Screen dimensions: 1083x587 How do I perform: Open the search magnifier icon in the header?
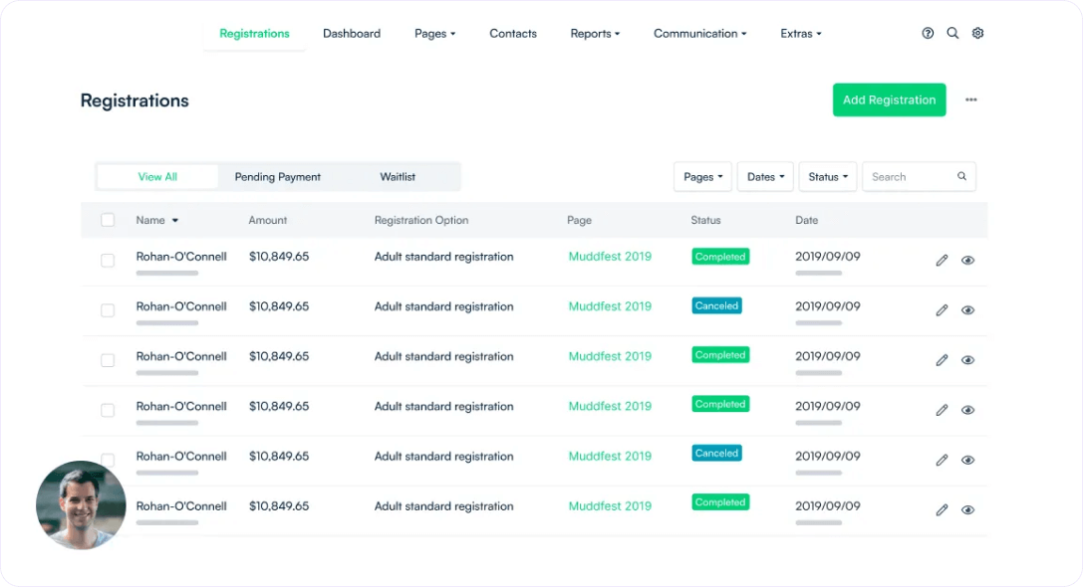coord(952,33)
